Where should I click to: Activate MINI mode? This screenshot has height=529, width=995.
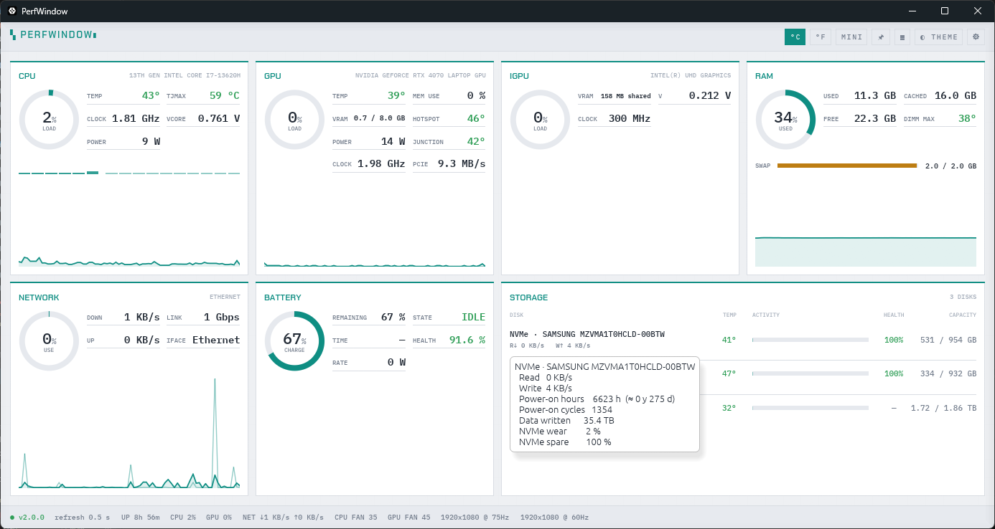[851, 37]
